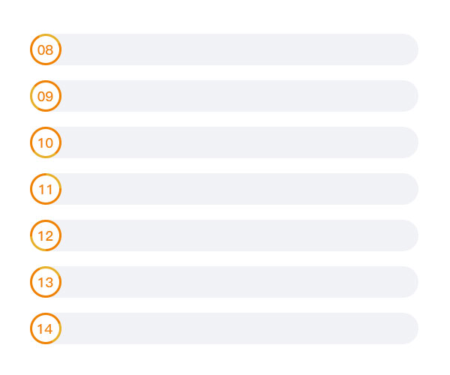This screenshot has width=450, height=375.
Task: Click the orange circle numbered 14
Action: coord(46,328)
